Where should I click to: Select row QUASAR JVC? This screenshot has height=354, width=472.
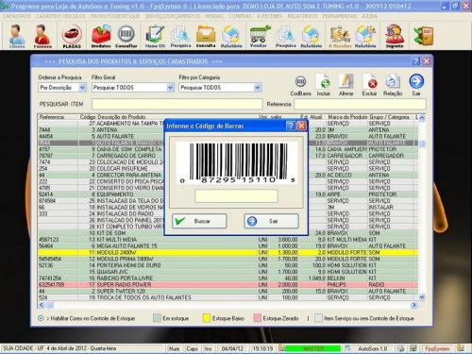tap(228, 272)
